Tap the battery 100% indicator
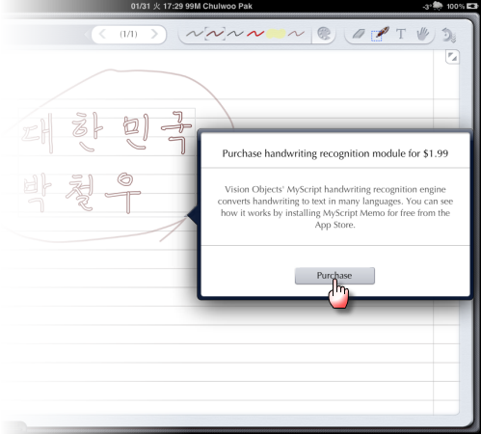Screen dimensions: 481x434 462,6
